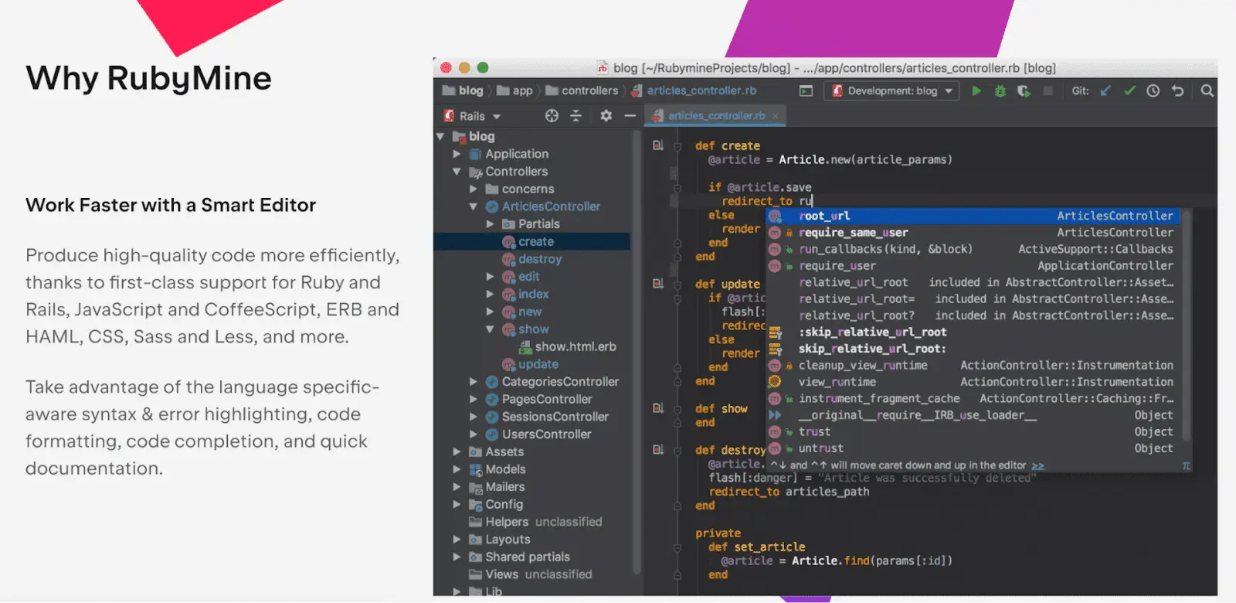The width and height of the screenshot is (1236, 603).
Task: Click the gutter icon beside def show
Action: click(658, 408)
